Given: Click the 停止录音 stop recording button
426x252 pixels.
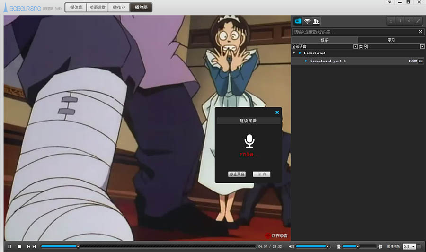Looking at the screenshot, I should [x=237, y=174].
